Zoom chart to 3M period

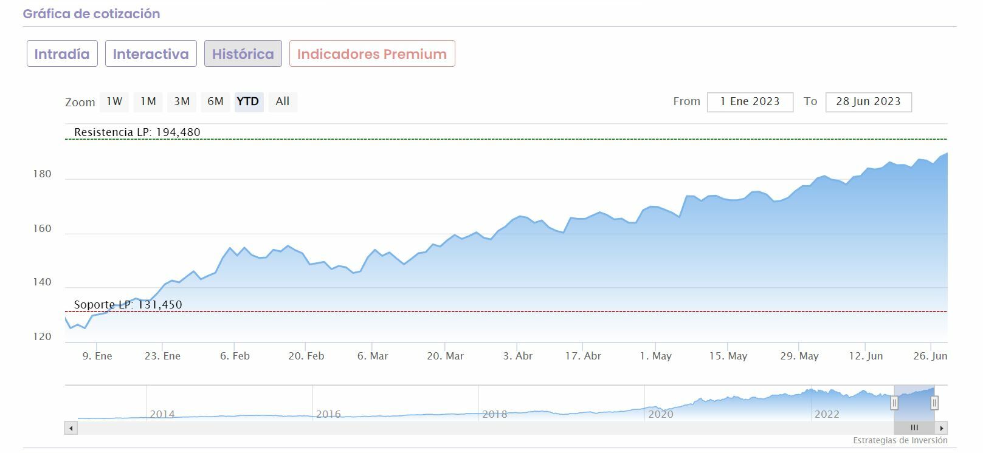(x=182, y=101)
